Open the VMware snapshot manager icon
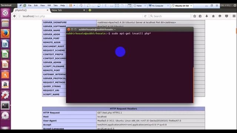The width and height of the screenshot is (237, 133). point(99,6)
